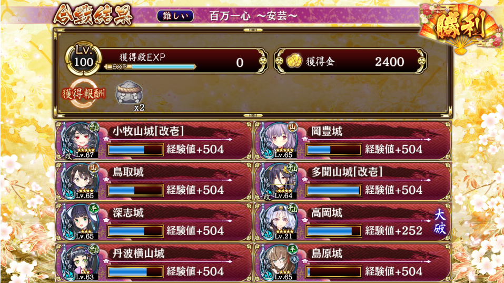Image resolution: width=504 pixels, height=283 pixels.
Task: Click the 多聞山城[改壱] experience bar
Action: tap(334, 190)
